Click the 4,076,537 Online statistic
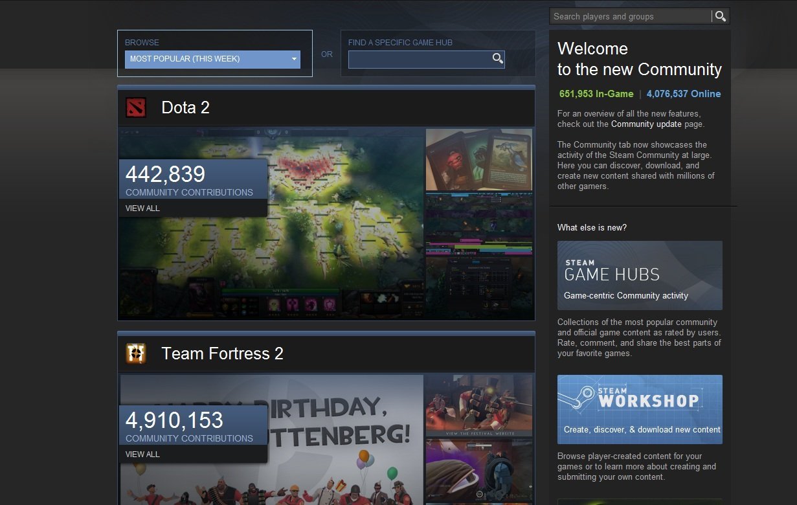This screenshot has width=797, height=505. 684,94
